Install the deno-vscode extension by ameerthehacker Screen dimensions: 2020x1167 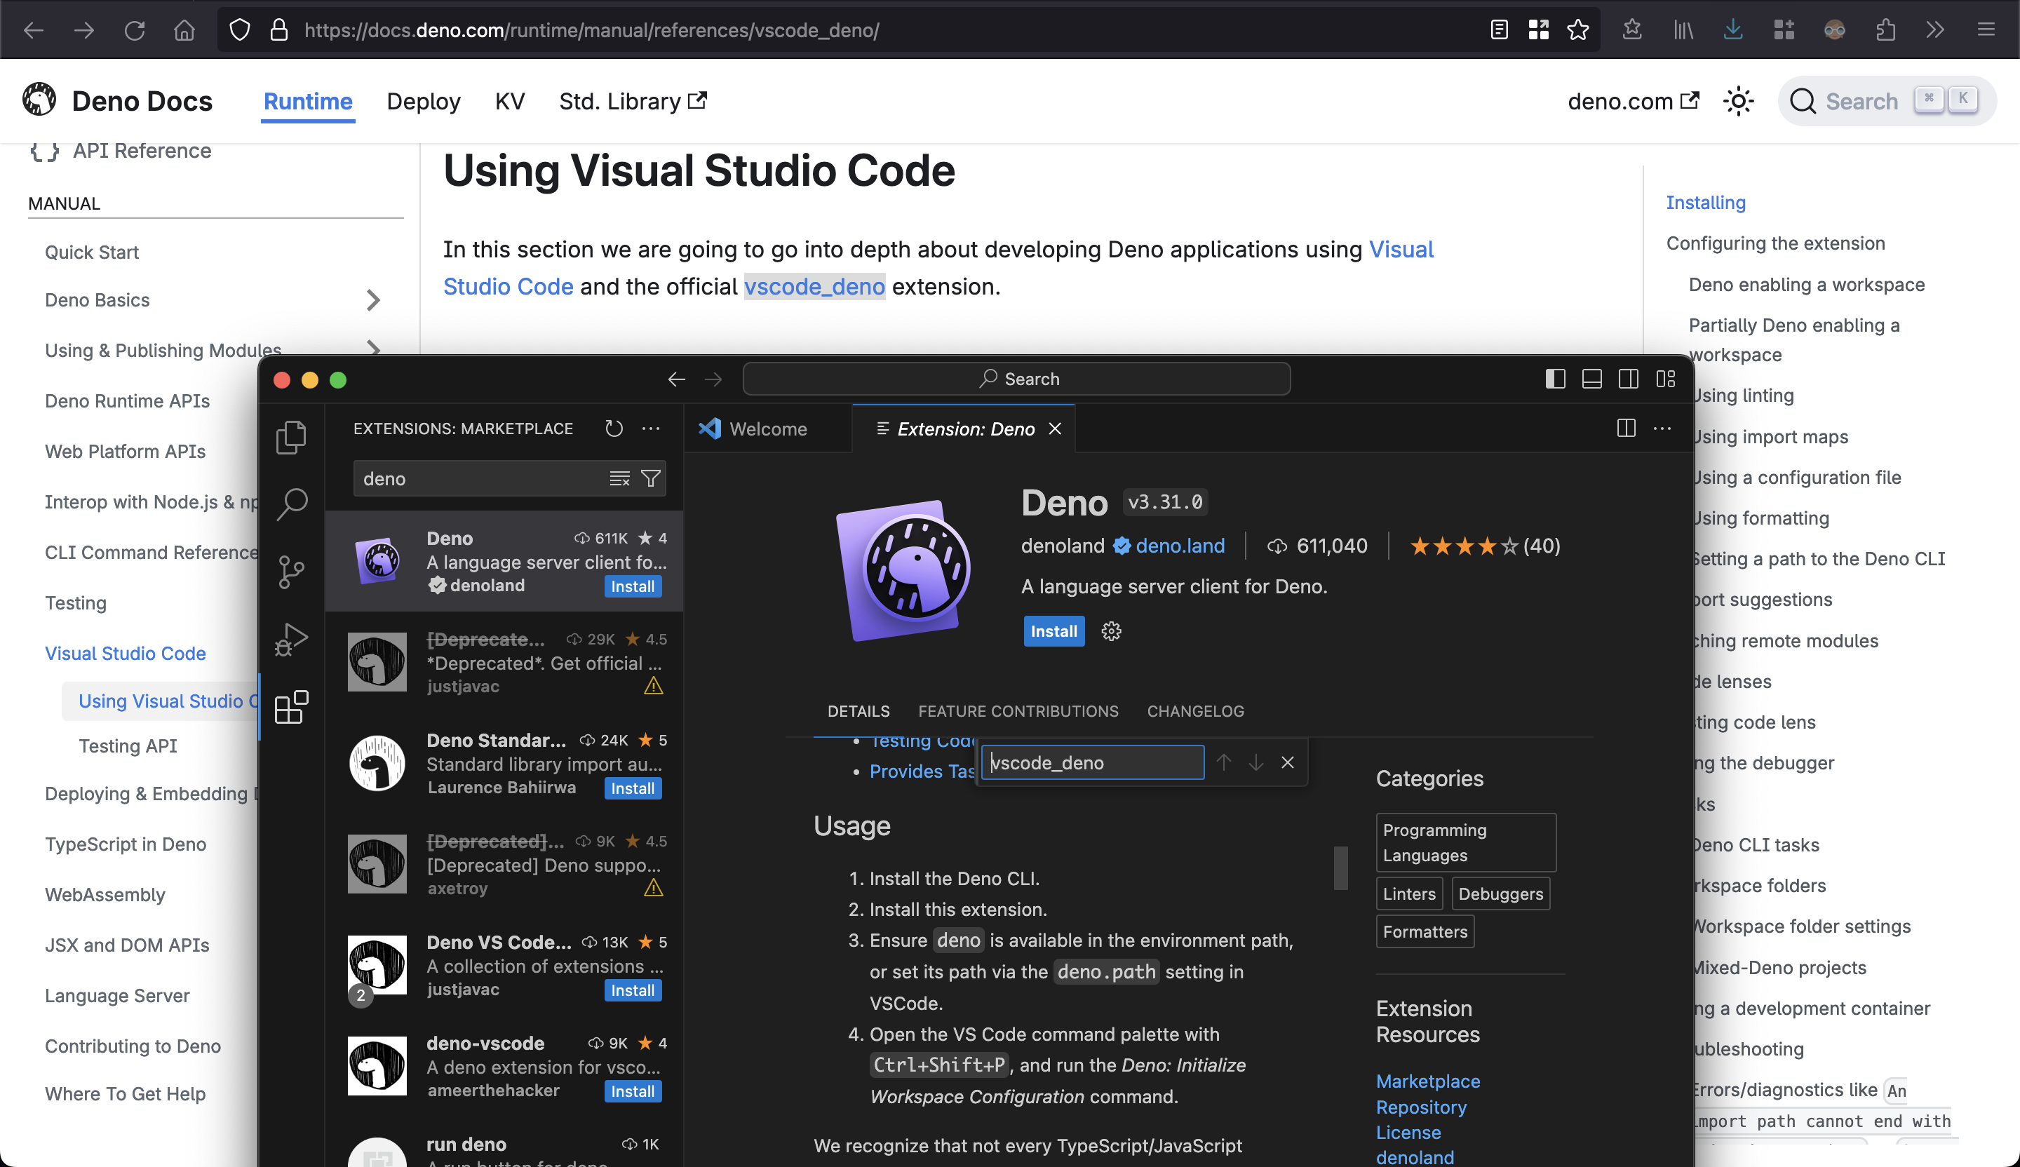(633, 1092)
